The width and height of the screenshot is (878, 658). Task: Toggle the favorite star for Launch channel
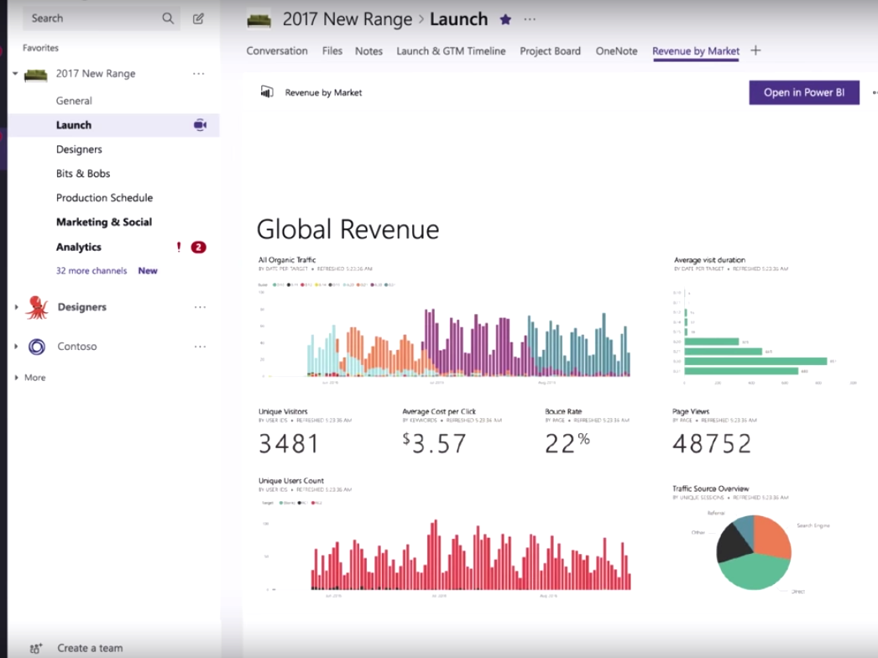click(x=505, y=19)
